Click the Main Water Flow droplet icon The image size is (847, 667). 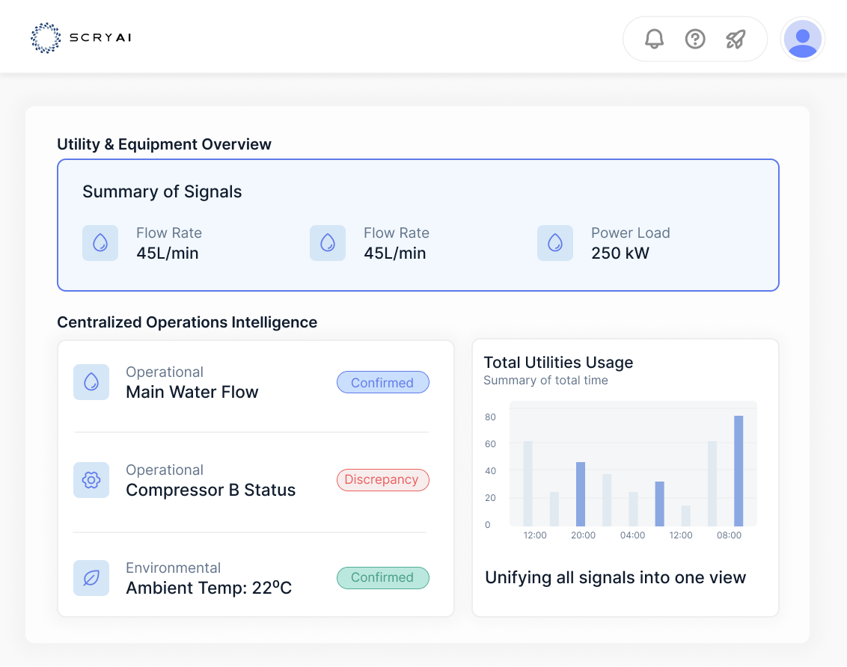click(x=91, y=382)
